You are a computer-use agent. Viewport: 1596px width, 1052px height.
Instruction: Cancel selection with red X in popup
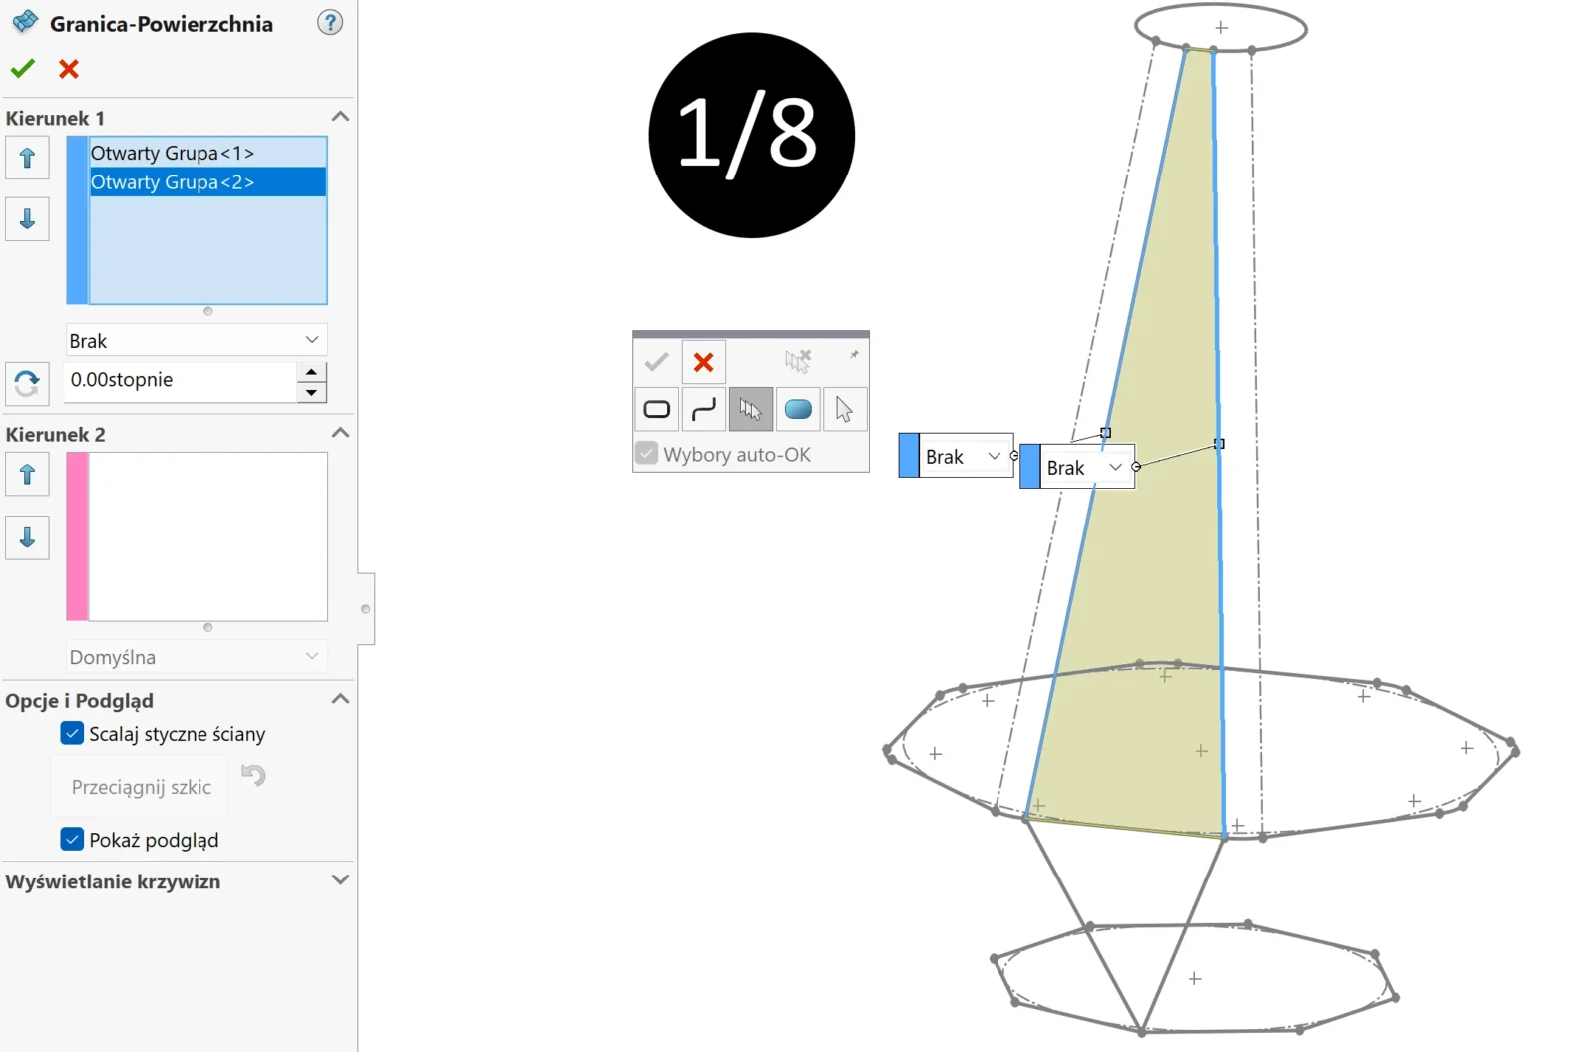pyautogui.click(x=704, y=362)
